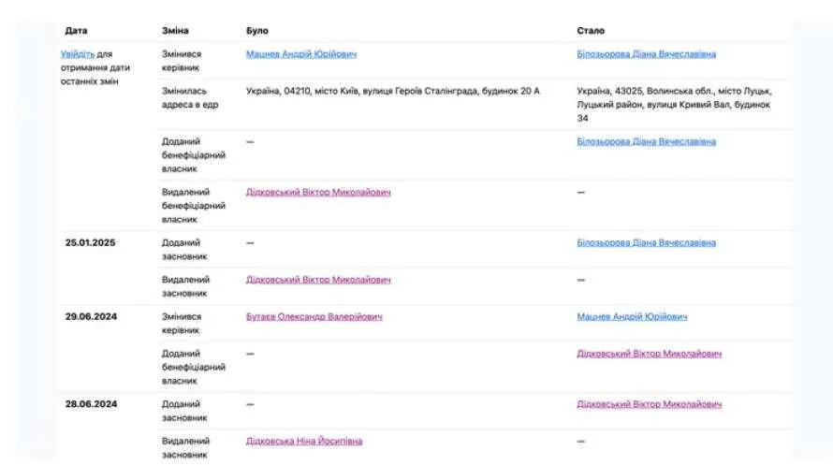Screen dimensions: 833x465
Task: Select the 28.06.2024 date cell
Action: pyautogui.click(x=91, y=404)
